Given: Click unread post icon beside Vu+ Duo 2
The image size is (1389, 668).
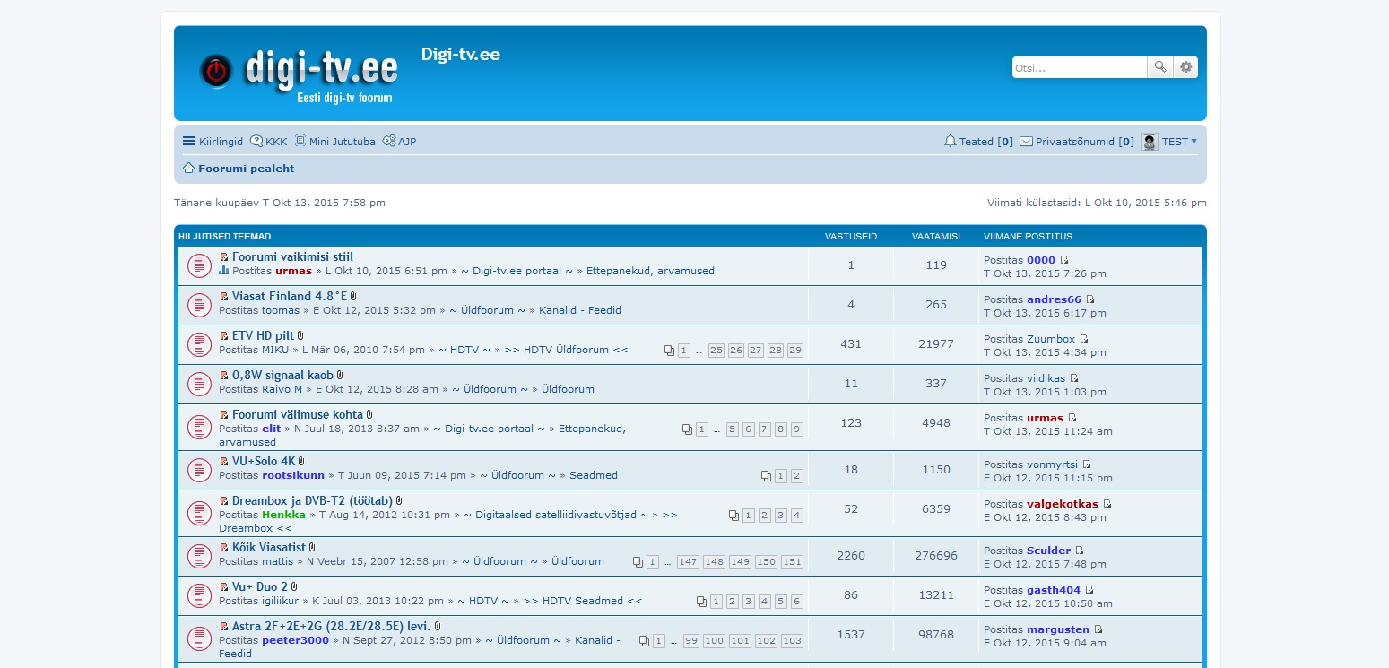Looking at the screenshot, I should [x=224, y=587].
